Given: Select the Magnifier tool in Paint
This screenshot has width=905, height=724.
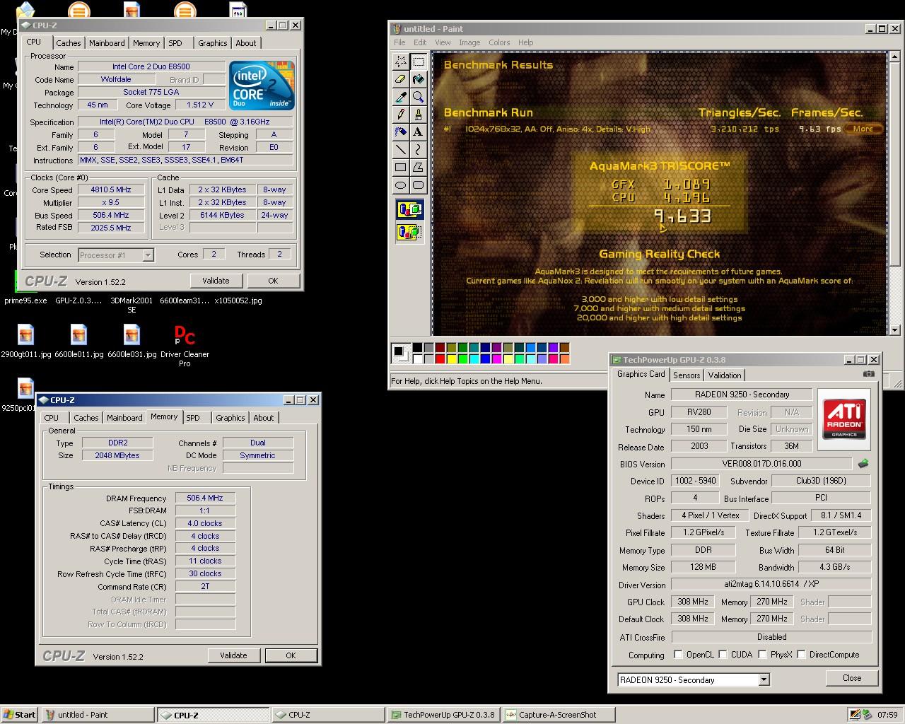Looking at the screenshot, I should point(419,97).
